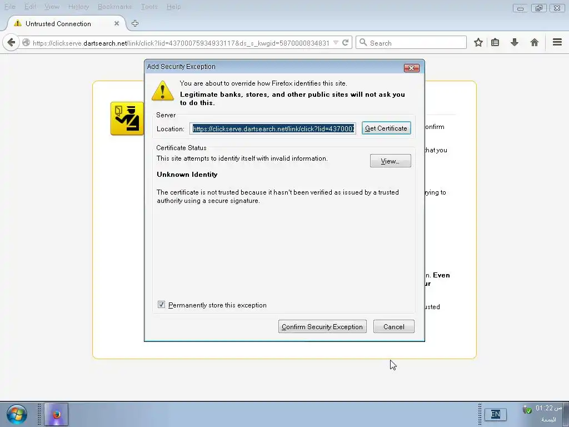Click the tab's warning triangle icon
This screenshot has height=427, width=569.
pyautogui.click(x=17, y=23)
